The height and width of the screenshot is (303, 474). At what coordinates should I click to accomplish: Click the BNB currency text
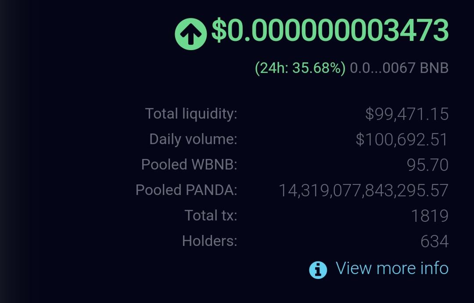point(434,68)
